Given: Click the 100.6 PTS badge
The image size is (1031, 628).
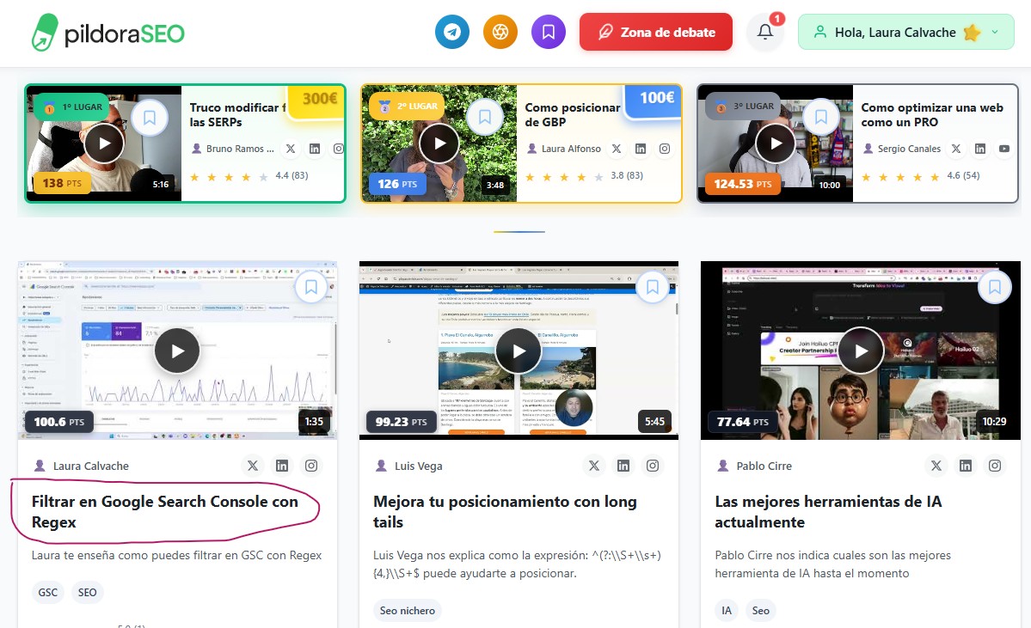Looking at the screenshot, I should pyautogui.click(x=59, y=422).
